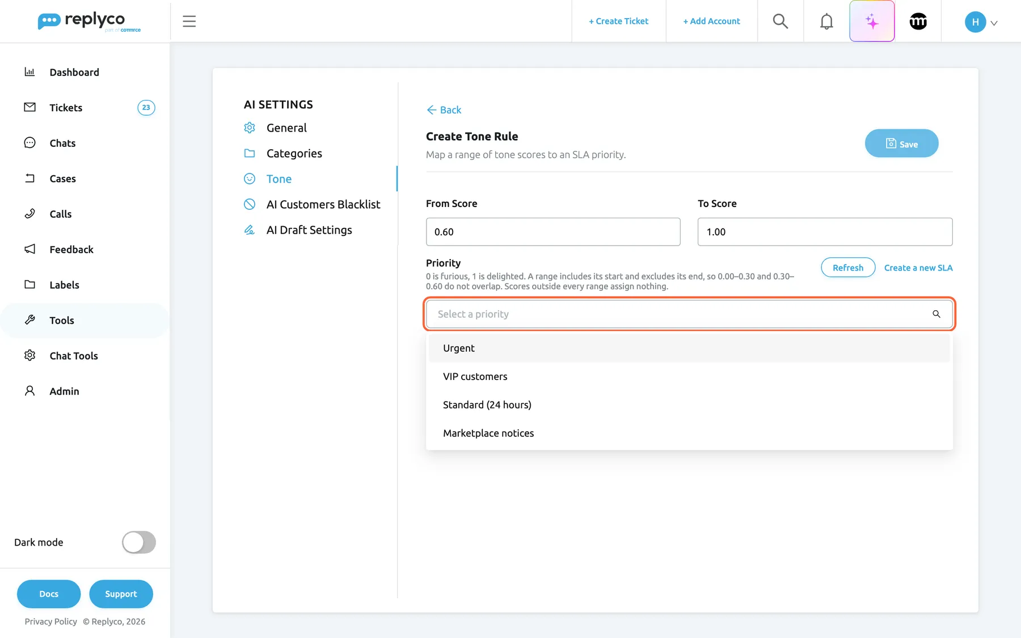Click the Replyco logo
Viewport: 1021px width, 638px height.
pos(89,22)
